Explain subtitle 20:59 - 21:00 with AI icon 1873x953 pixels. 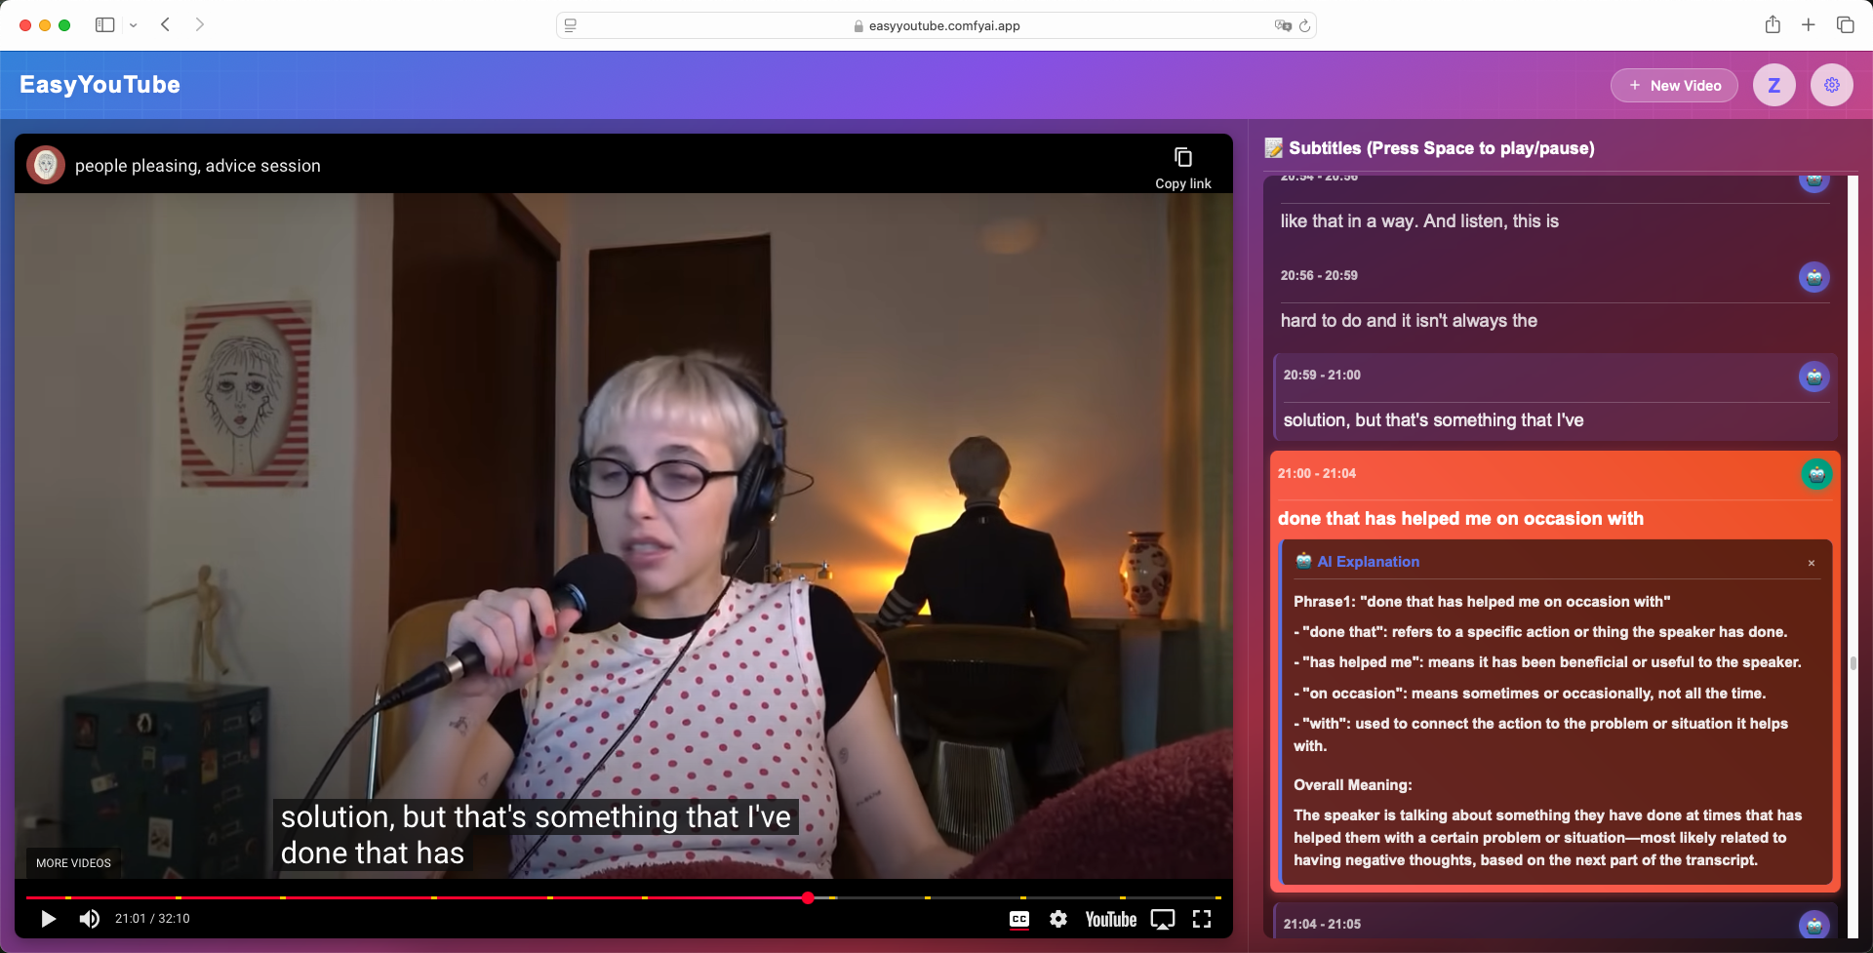(x=1814, y=377)
